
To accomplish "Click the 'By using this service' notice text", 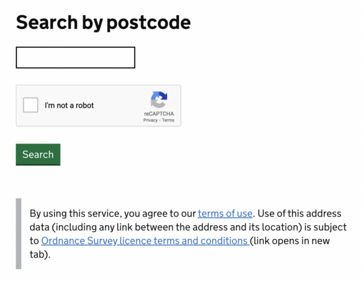I will click(x=113, y=214).
